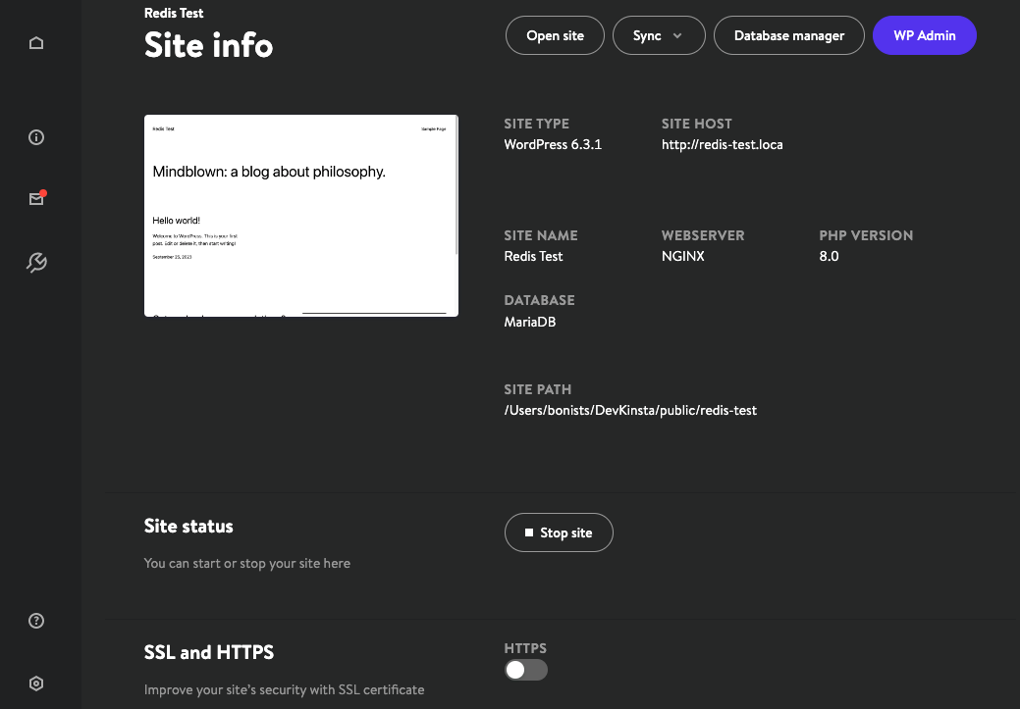Open DevKinsta settings gear icon
Image resolution: width=1020 pixels, height=709 pixels.
(x=36, y=683)
